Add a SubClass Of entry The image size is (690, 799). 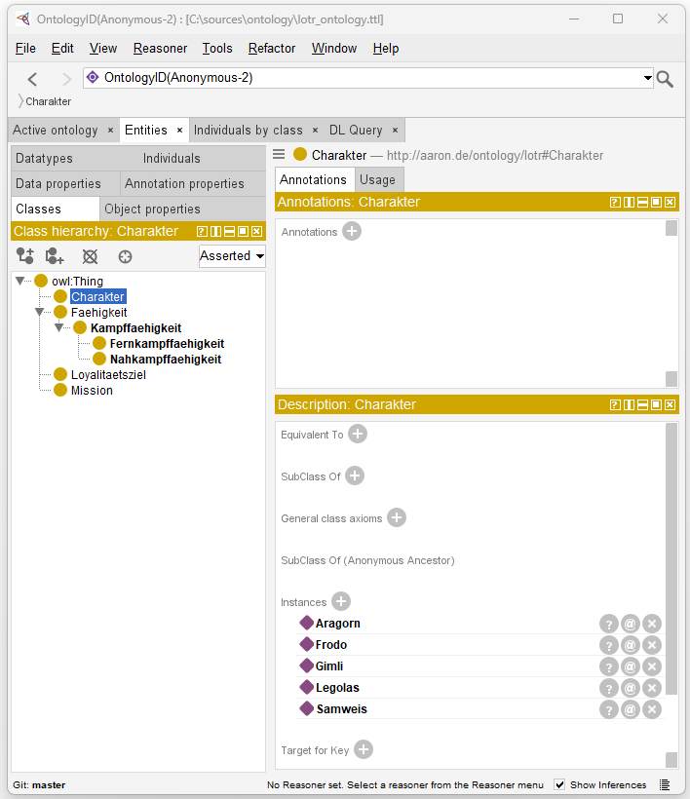[x=355, y=476]
